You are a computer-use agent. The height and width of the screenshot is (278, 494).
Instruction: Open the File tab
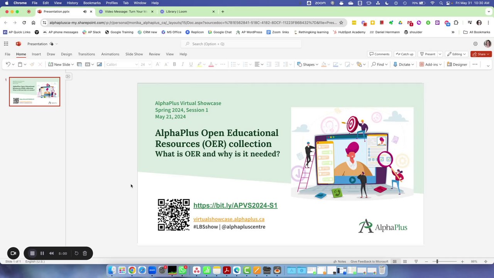(7, 54)
